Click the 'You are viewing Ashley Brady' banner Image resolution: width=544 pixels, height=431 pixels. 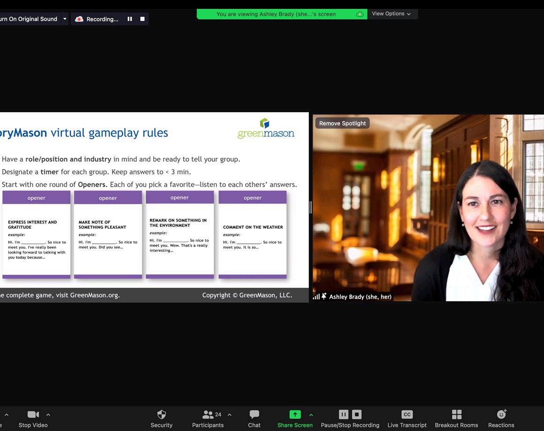[276, 14]
